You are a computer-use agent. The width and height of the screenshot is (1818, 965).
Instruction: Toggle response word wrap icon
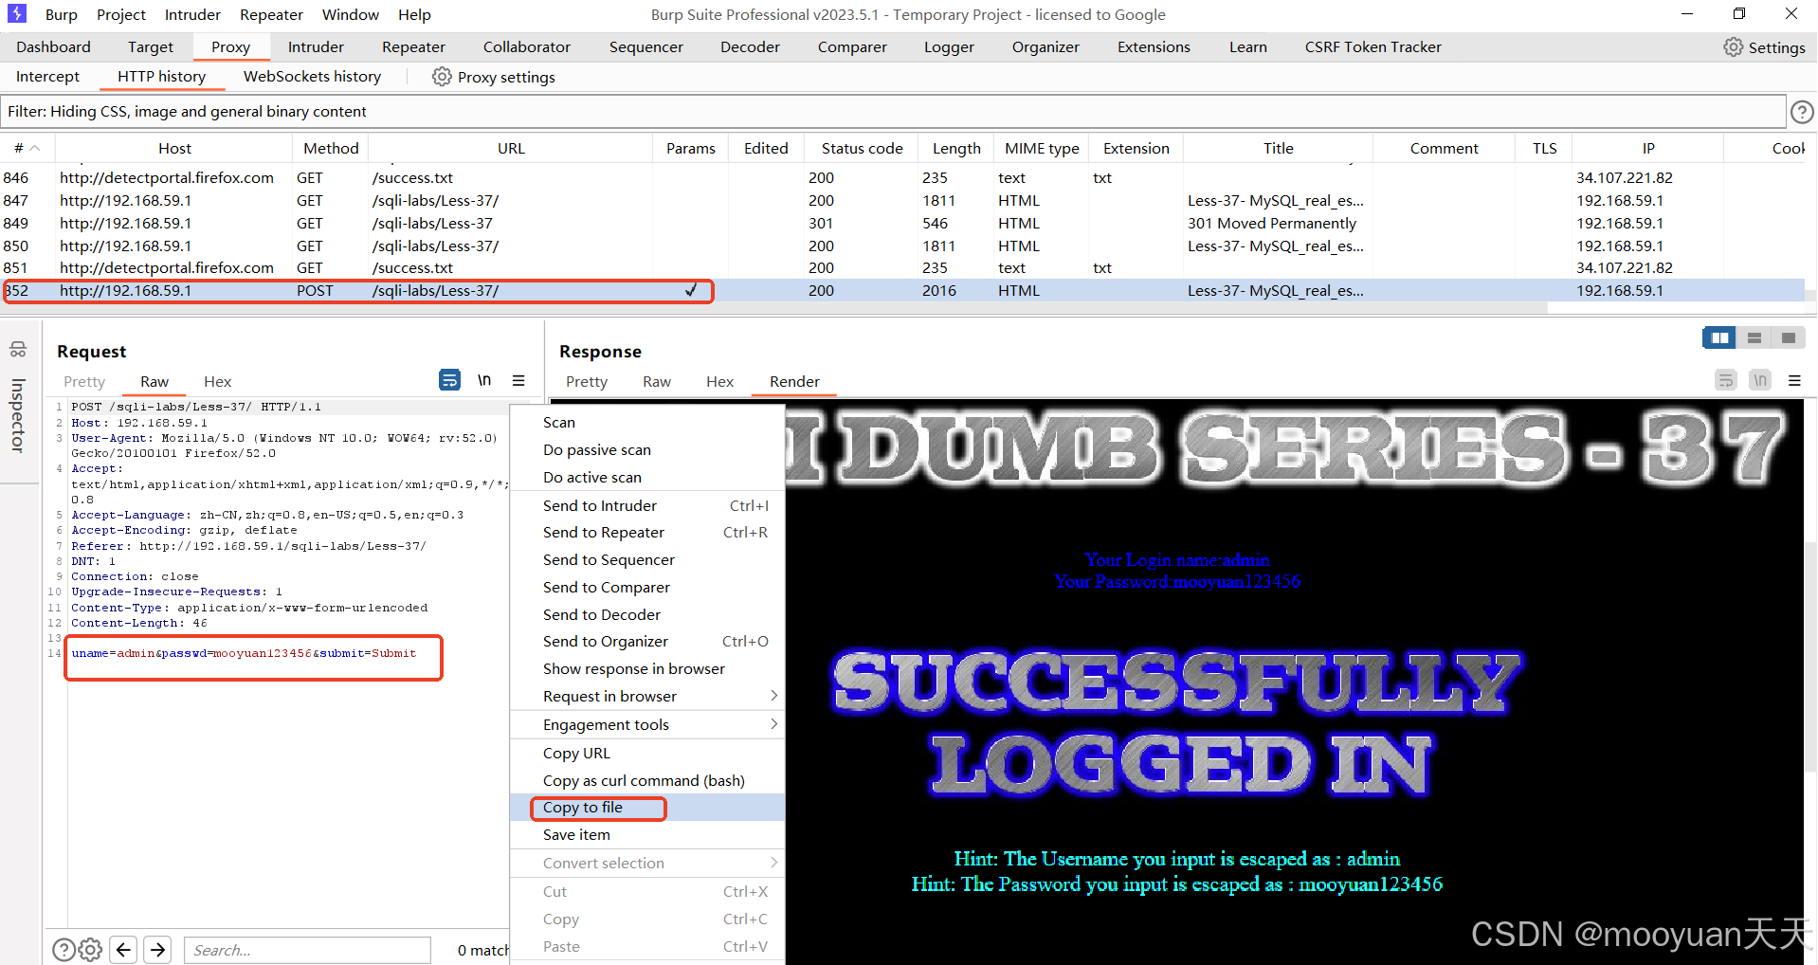tap(1726, 380)
